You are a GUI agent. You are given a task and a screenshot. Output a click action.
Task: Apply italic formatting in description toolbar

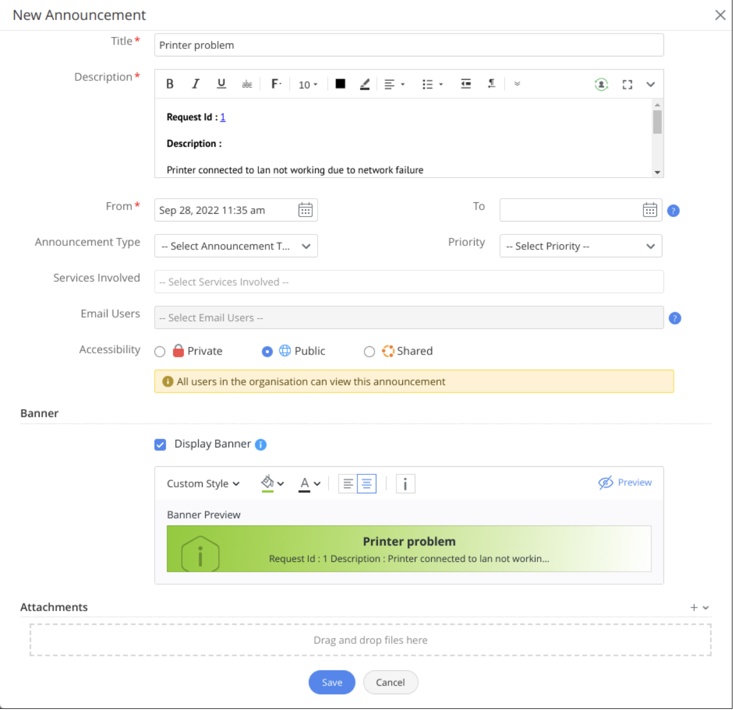point(195,84)
